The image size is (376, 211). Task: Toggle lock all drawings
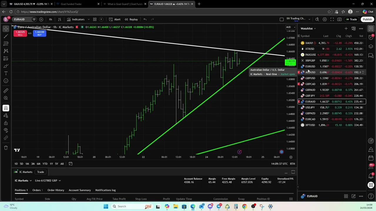pos(6,123)
